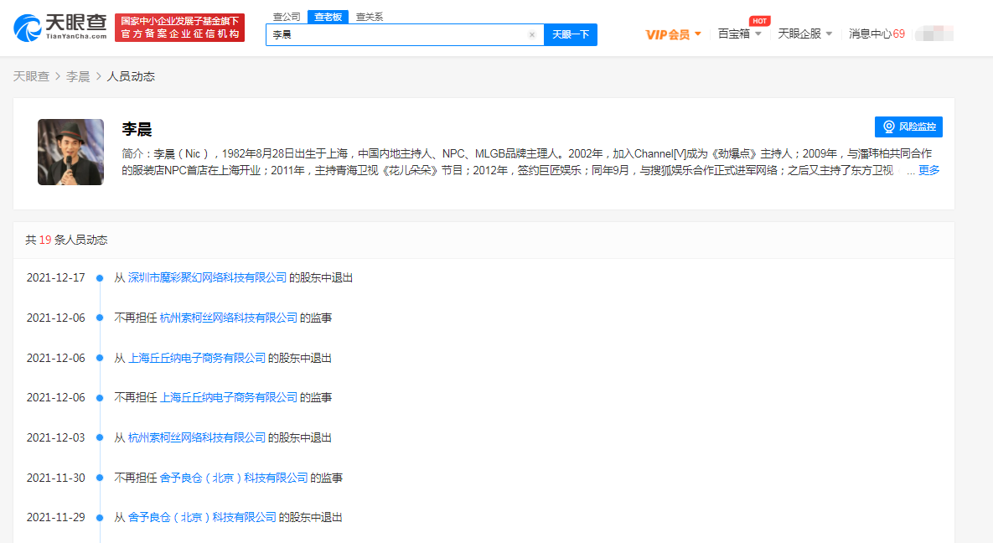Viewport: 993px width, 543px height.
Task: Open 上海丘丘纳电子商务有限公司 link in 股东中退出 row
Action: pos(197,358)
